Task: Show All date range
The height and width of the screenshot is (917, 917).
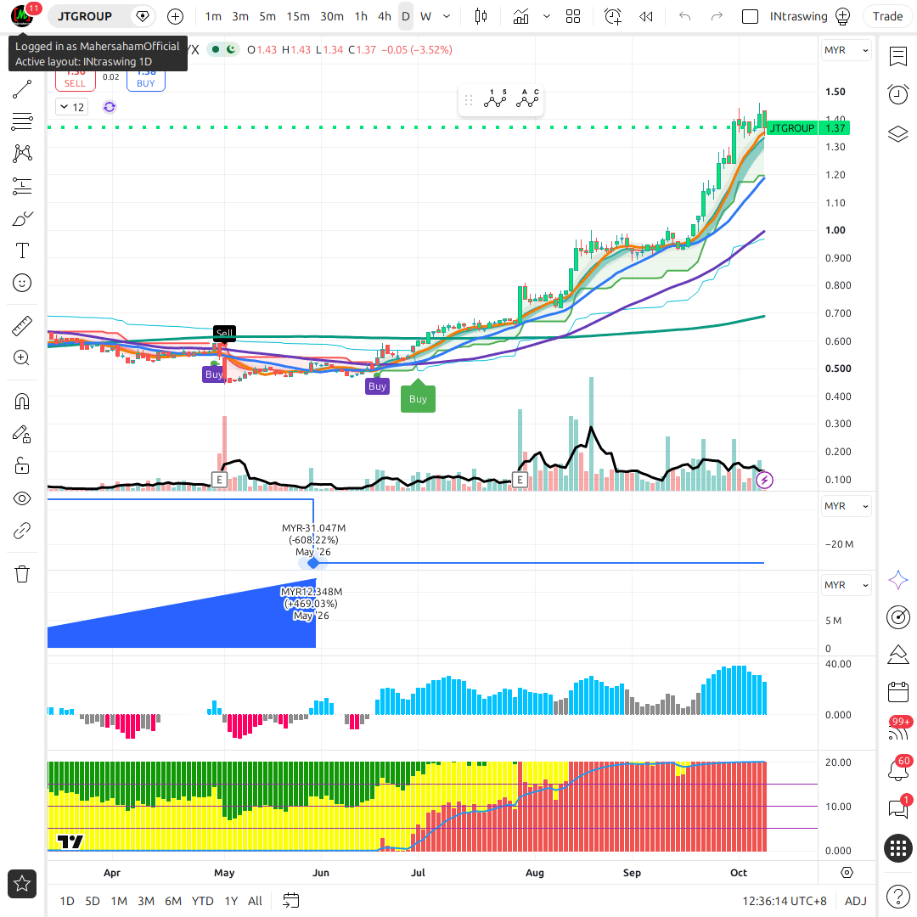Action: point(255,901)
